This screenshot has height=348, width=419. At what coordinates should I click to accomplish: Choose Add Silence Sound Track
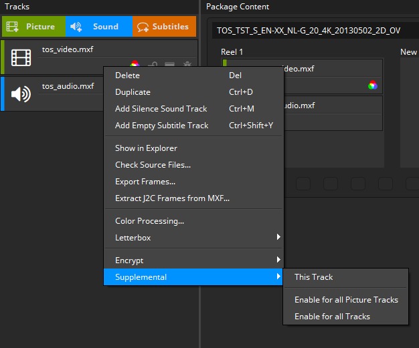tap(161, 109)
